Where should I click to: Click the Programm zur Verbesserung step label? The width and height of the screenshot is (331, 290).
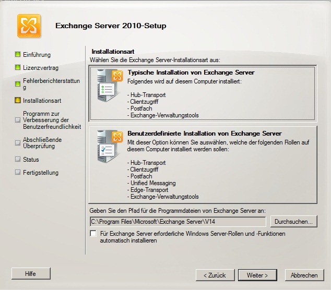[x=52, y=119]
